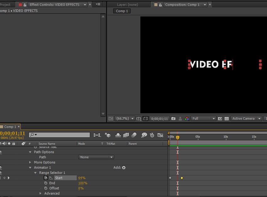Open magnification ratio 66.7% dropdown
The width and height of the screenshot is (267, 197).
125,118
